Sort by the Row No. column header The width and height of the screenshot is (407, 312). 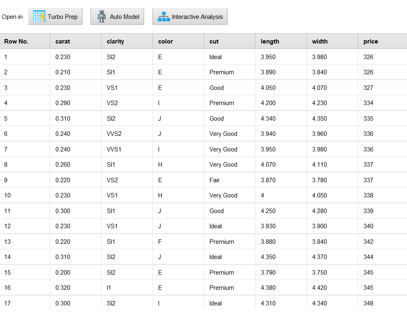(x=25, y=41)
